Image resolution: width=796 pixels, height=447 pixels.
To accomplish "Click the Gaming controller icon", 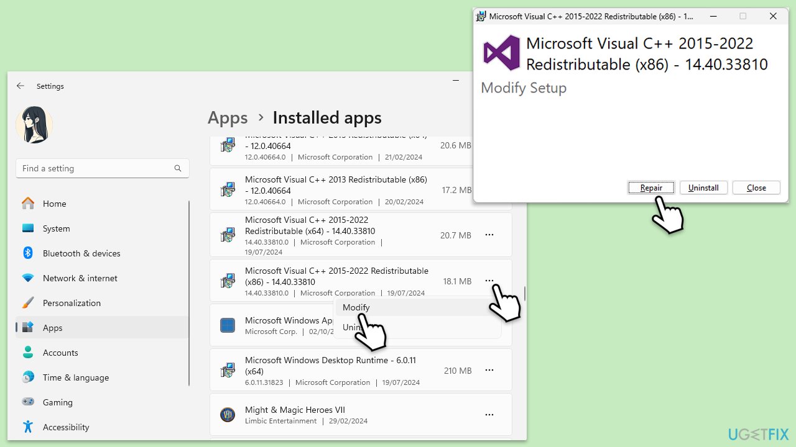I will coord(28,402).
